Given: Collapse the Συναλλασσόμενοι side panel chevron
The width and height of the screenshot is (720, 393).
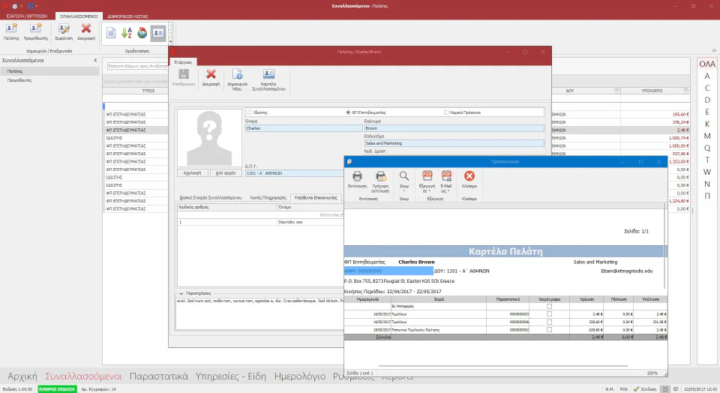Looking at the screenshot, I should tap(95, 60).
